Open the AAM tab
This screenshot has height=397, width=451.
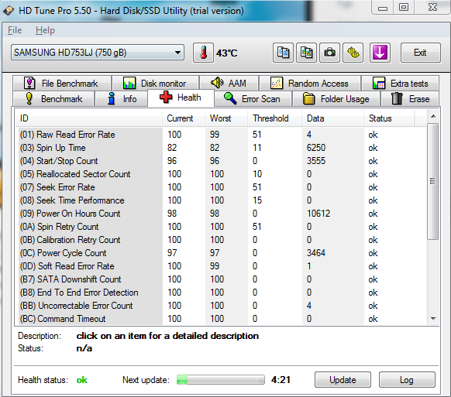(229, 84)
